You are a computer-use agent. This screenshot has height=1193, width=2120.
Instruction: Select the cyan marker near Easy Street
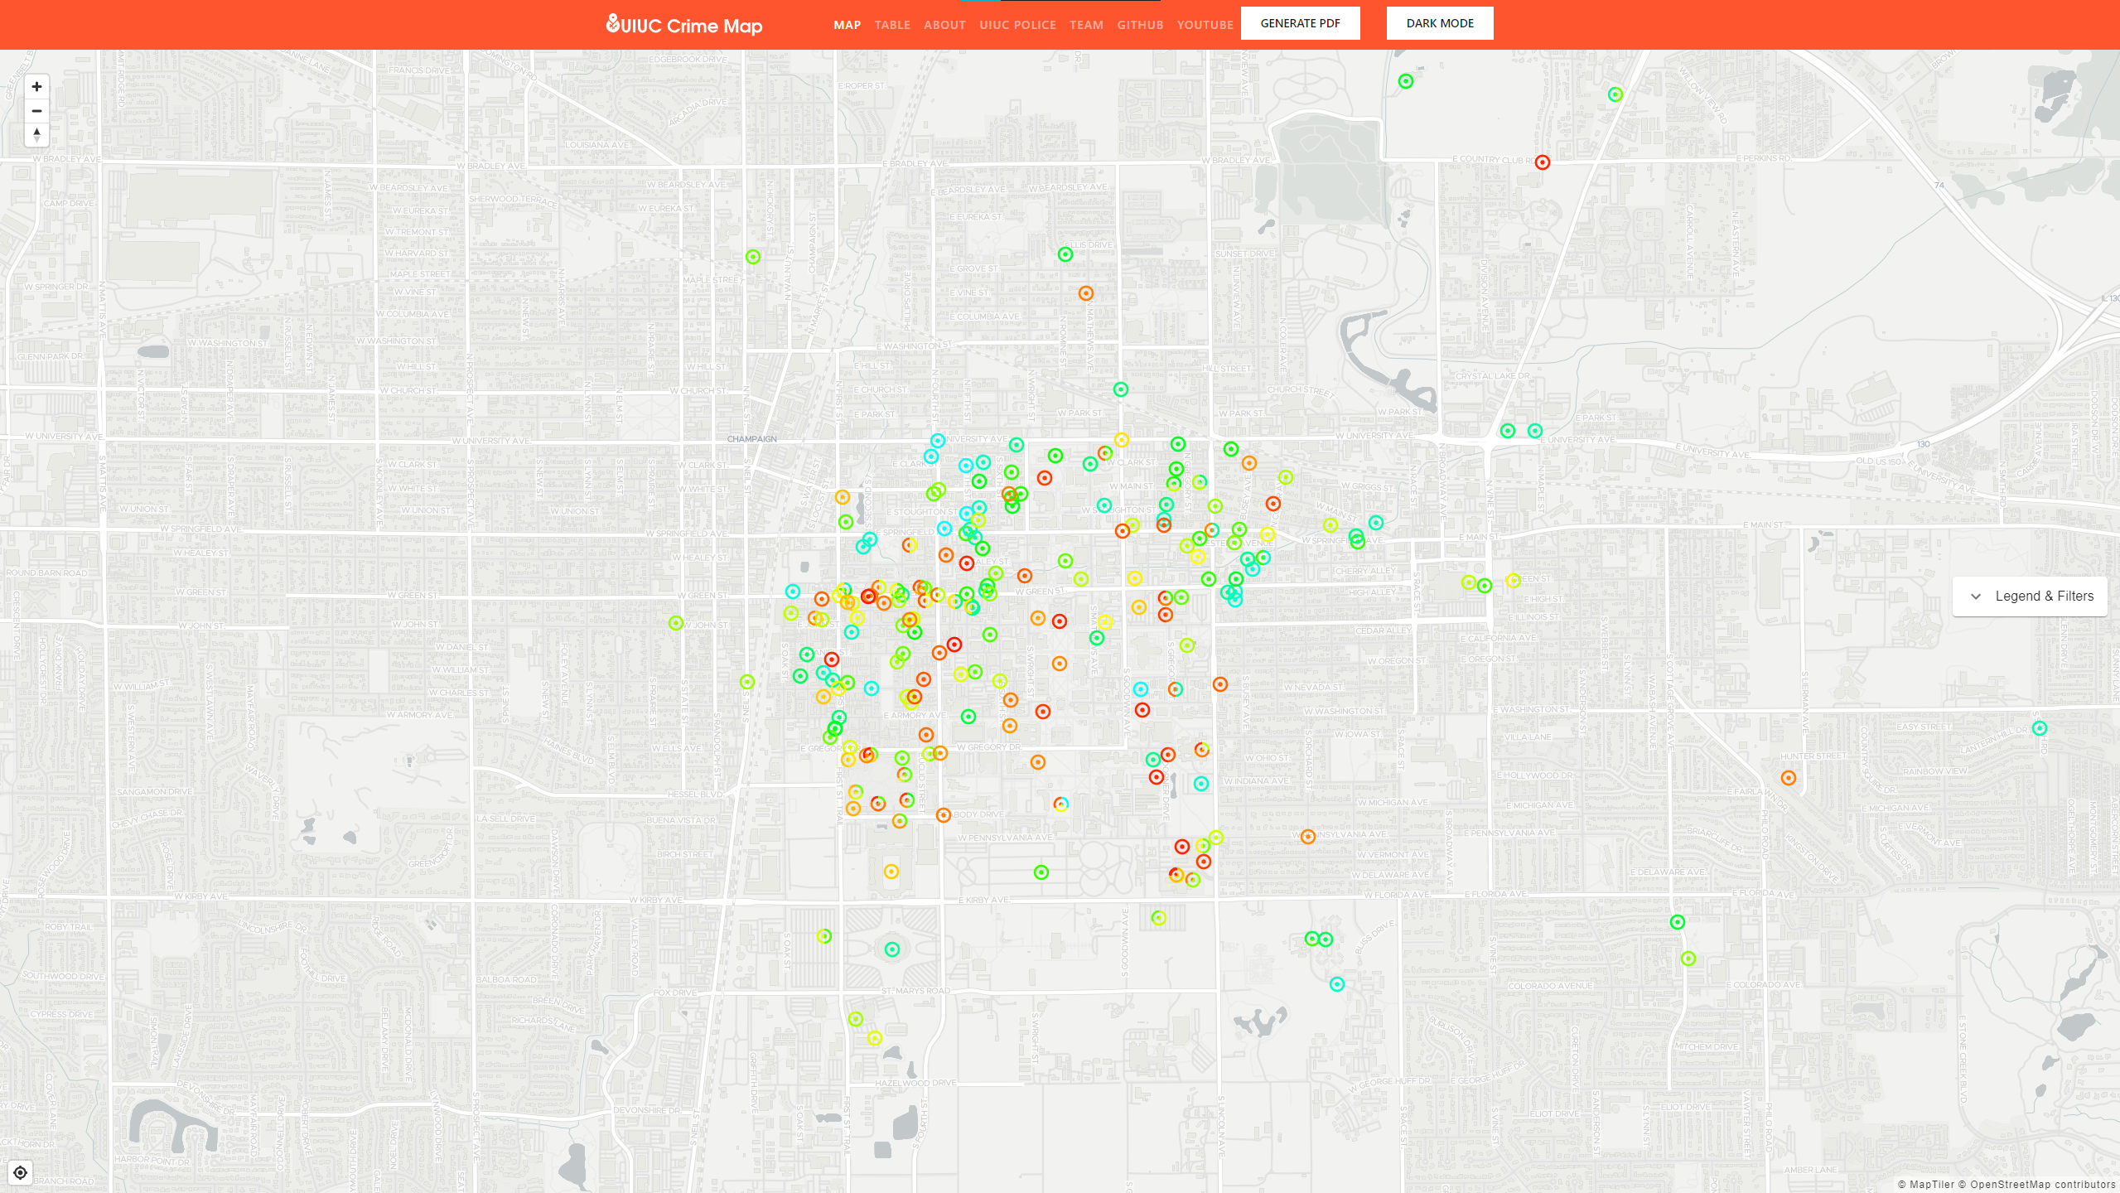(x=2039, y=728)
